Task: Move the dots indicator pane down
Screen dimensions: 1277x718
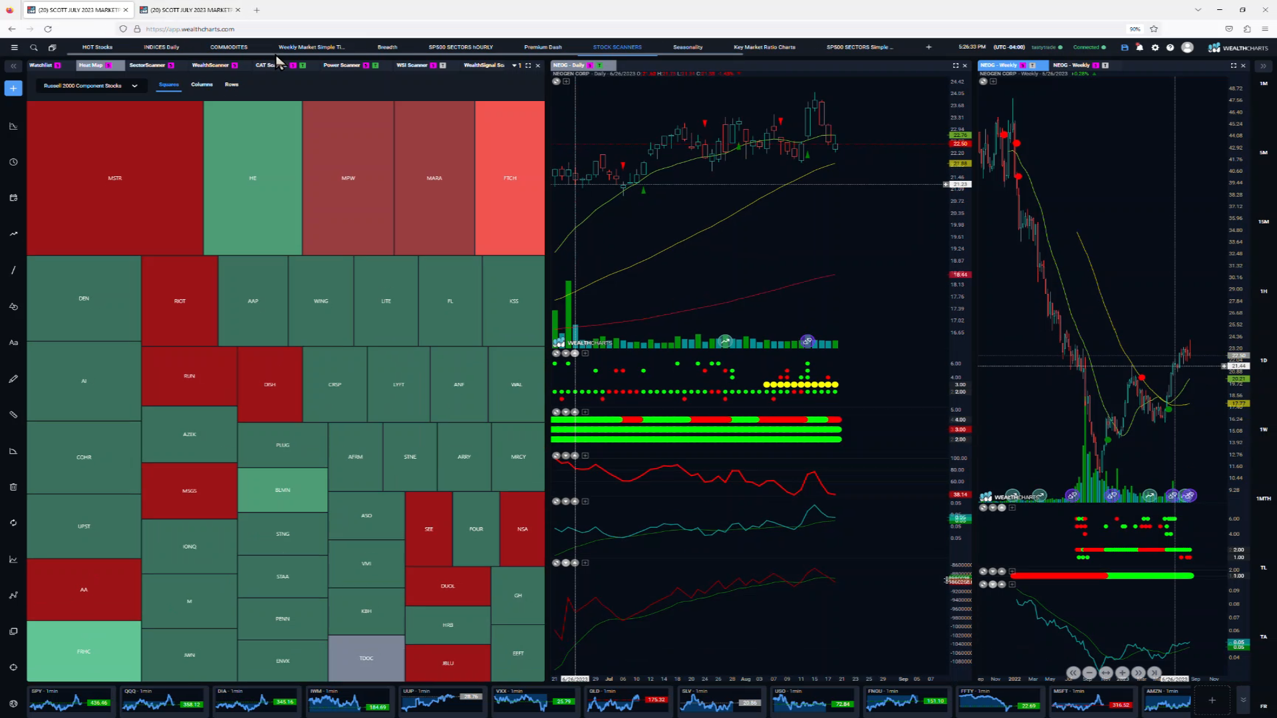Action: click(565, 353)
